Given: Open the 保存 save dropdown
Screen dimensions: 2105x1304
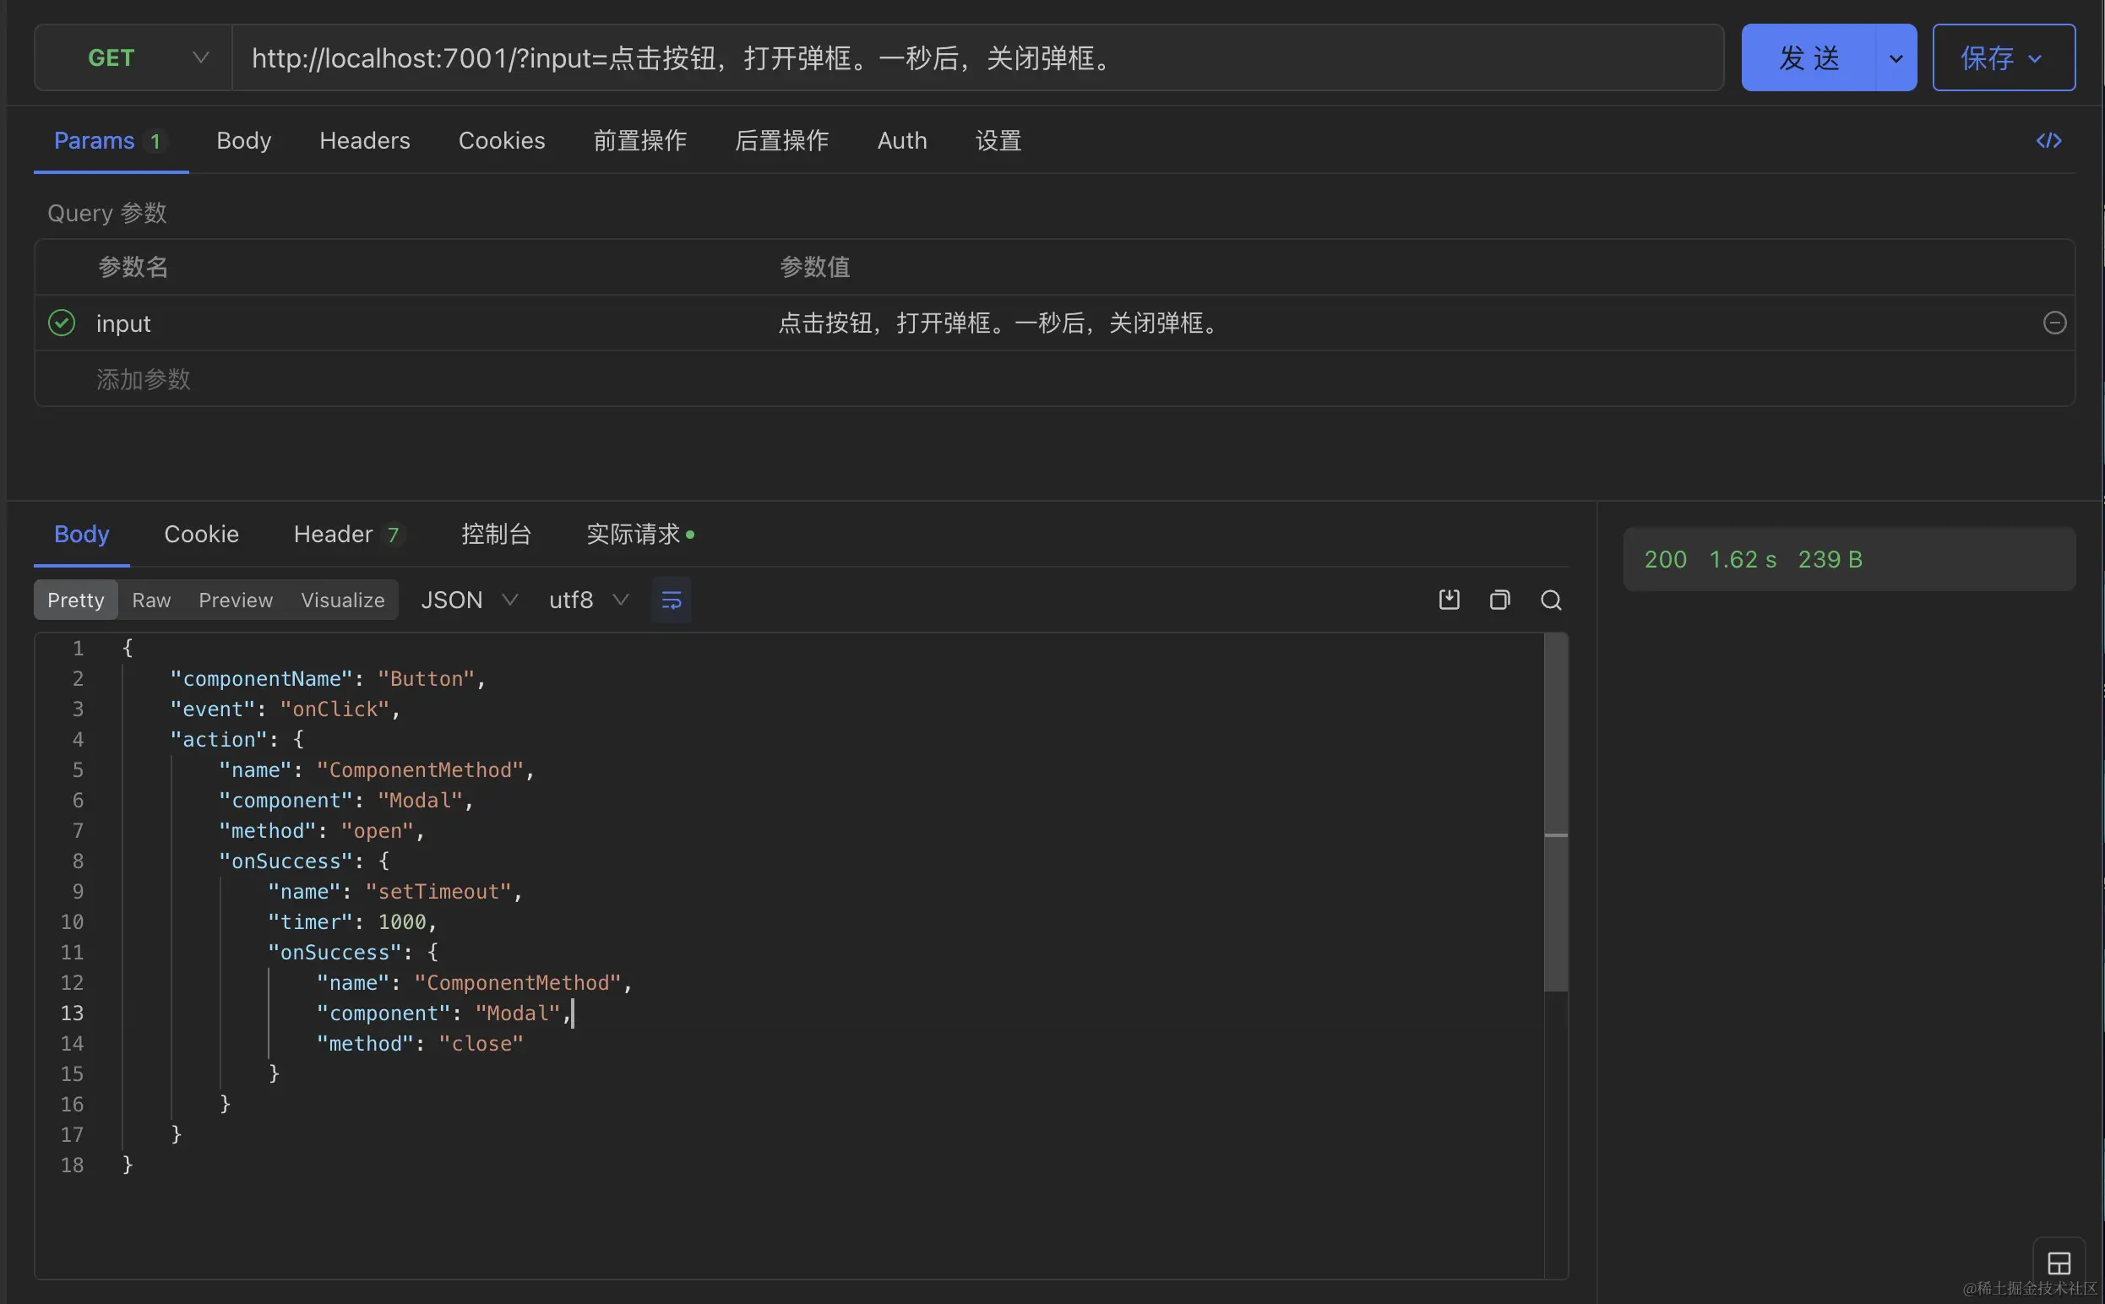Looking at the screenshot, I should pyautogui.click(x=2003, y=57).
